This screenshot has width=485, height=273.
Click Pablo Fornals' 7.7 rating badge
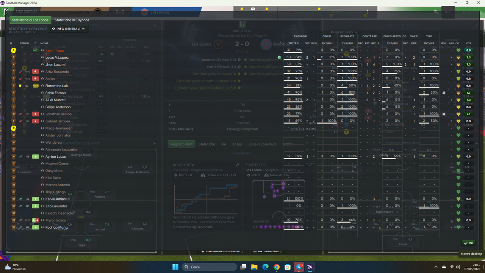468,93
